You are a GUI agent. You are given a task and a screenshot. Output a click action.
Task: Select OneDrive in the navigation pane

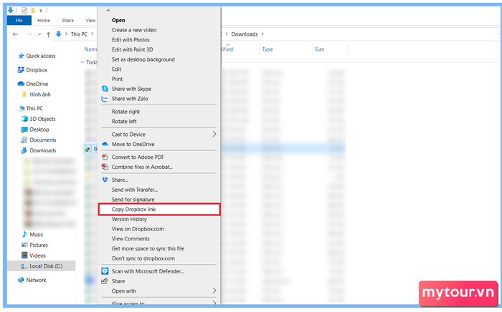37,84
